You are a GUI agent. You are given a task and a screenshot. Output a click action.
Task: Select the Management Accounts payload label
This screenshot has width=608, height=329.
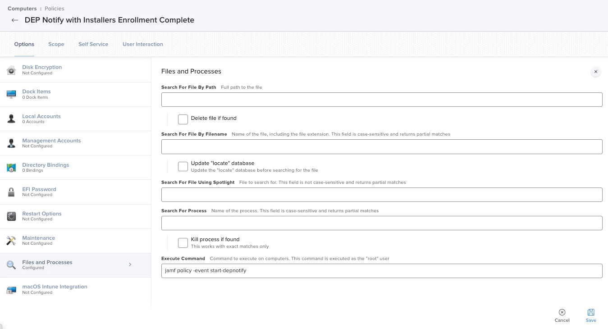51,141
